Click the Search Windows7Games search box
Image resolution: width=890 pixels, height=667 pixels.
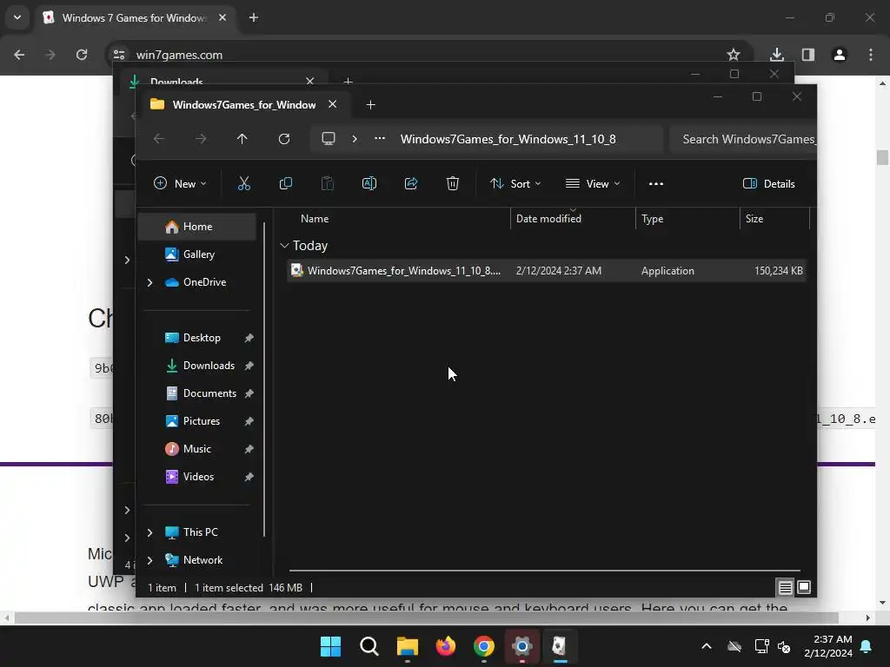[x=743, y=139]
